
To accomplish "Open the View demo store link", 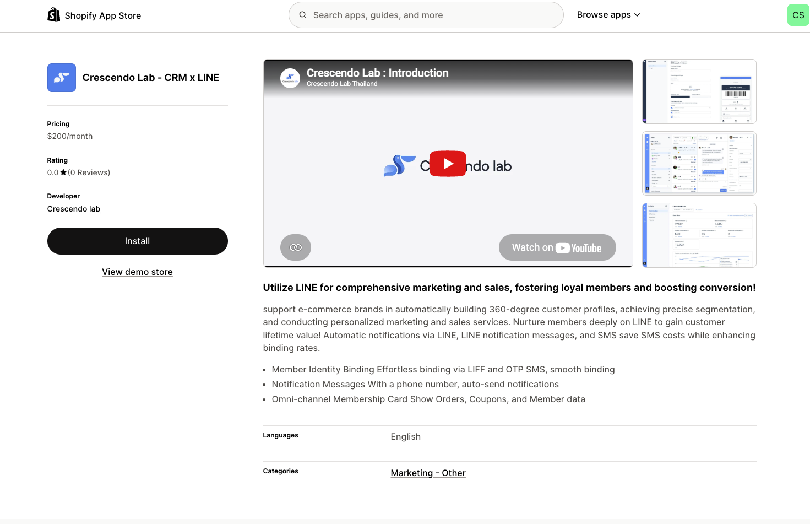I will tap(137, 272).
